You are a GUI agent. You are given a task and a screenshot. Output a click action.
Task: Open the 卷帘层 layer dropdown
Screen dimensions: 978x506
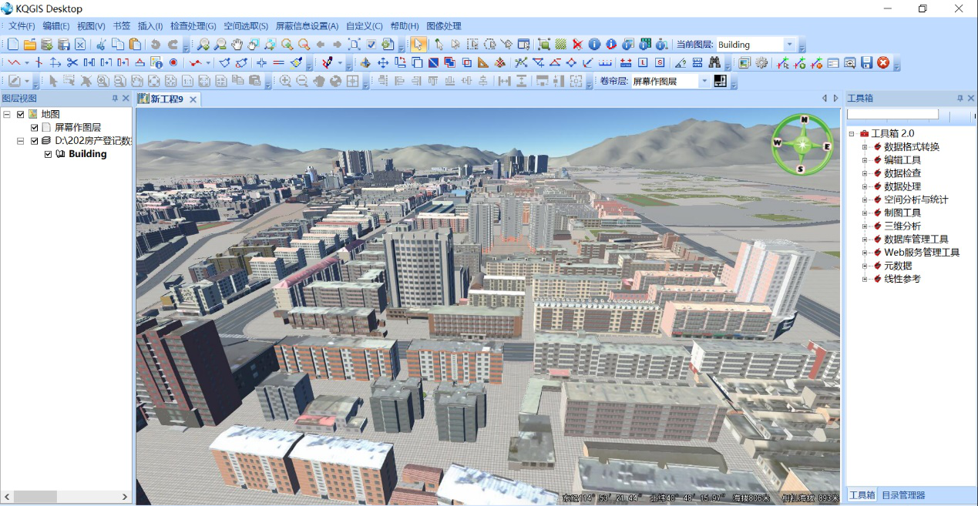pyautogui.click(x=704, y=81)
